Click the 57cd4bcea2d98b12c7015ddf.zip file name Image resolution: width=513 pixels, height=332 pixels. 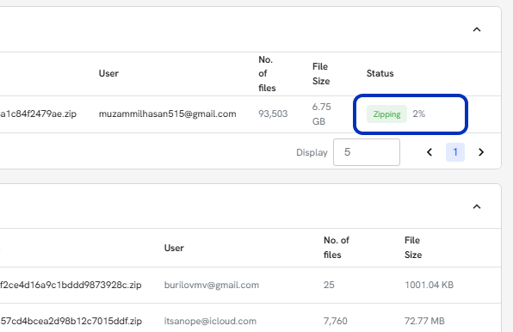71,321
